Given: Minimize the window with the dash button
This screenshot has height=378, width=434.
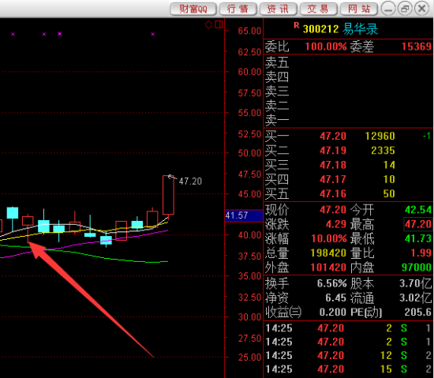Looking at the screenshot, I should (388, 9).
